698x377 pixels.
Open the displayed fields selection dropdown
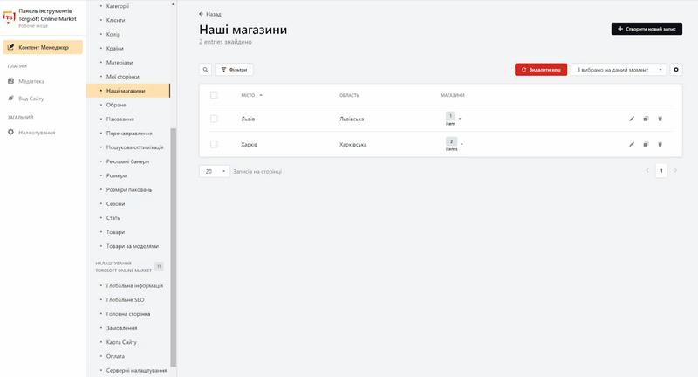pyautogui.click(x=619, y=70)
